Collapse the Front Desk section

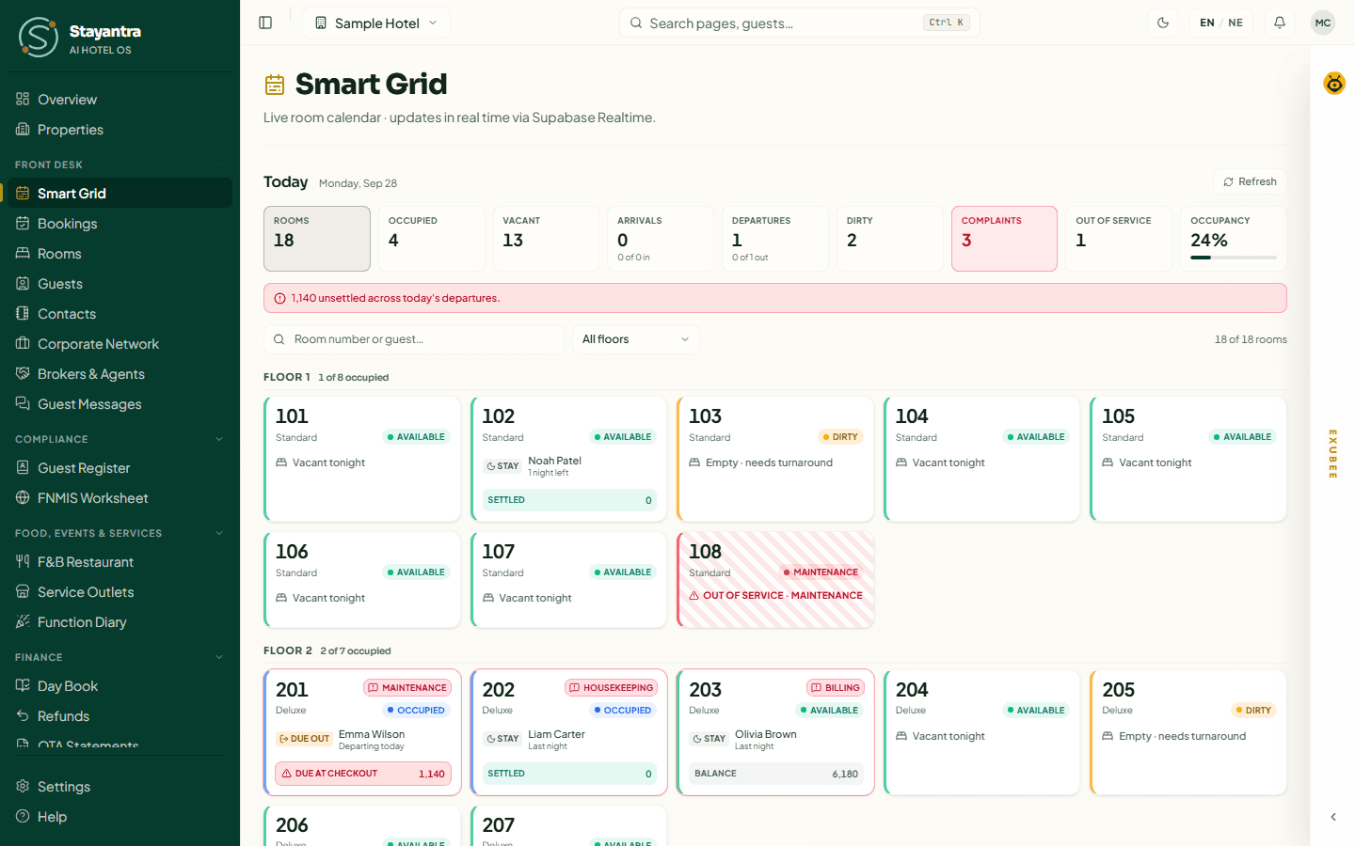120,164
